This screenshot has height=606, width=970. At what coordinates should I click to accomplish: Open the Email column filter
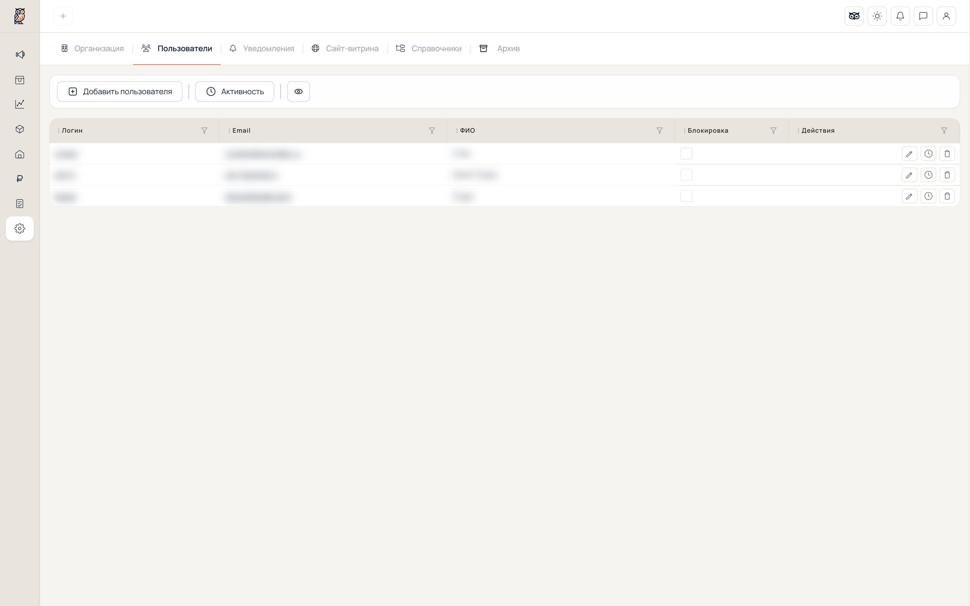coord(432,131)
